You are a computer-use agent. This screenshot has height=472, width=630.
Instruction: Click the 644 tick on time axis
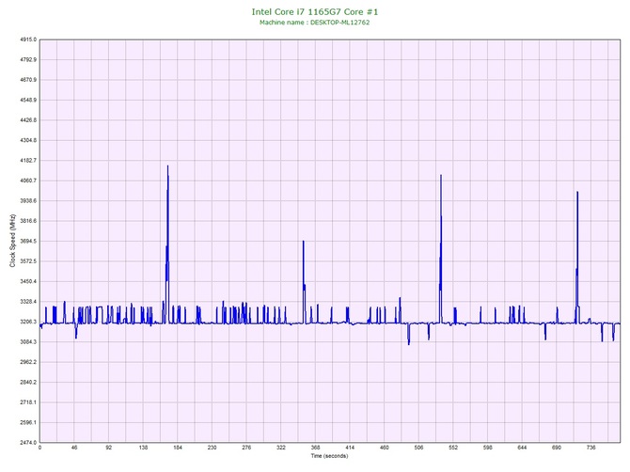522,448
